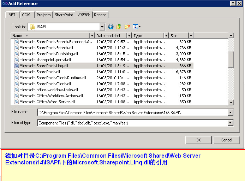Click the file list scroll down arrow
This screenshot has width=245, height=181.
[x=231, y=103]
